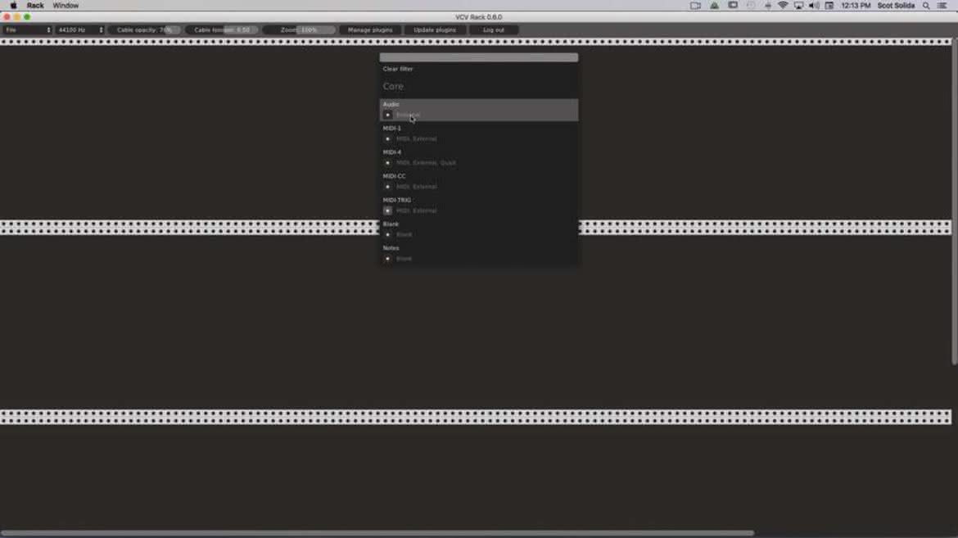This screenshot has width=958, height=538.
Task: Click the Update plugins button
Action: [435, 30]
